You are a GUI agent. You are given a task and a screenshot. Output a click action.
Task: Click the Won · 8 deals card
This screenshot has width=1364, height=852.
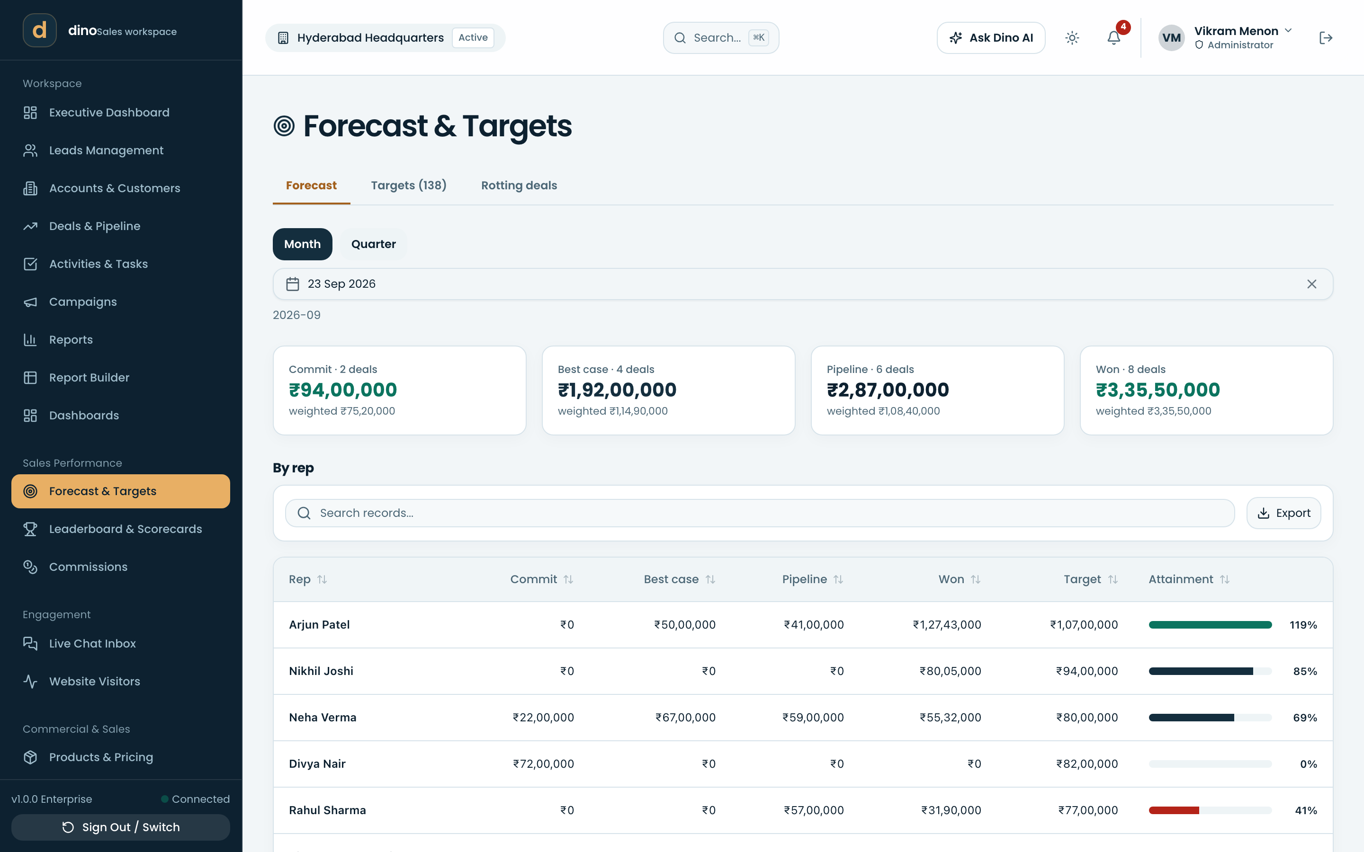tap(1206, 390)
